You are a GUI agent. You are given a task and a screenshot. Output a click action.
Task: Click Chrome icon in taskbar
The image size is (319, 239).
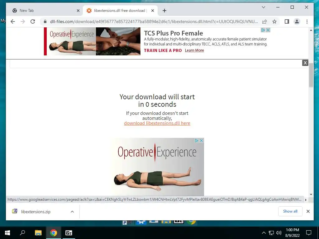click(54, 233)
